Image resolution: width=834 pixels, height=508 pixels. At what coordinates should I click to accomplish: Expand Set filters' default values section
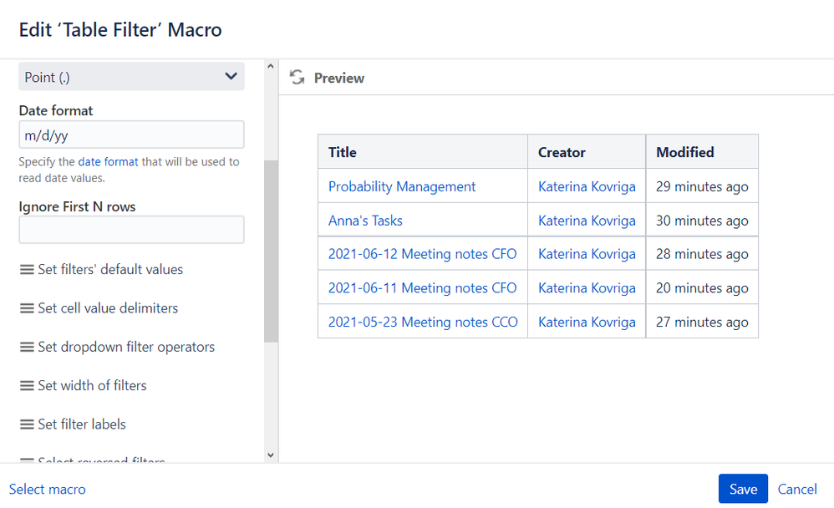110,270
